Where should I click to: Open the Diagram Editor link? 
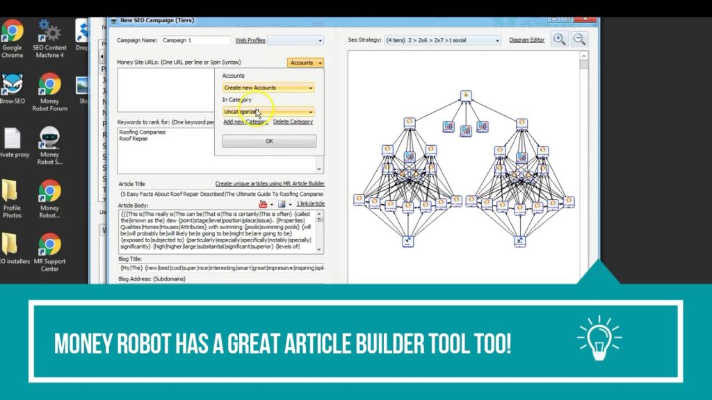tap(526, 40)
